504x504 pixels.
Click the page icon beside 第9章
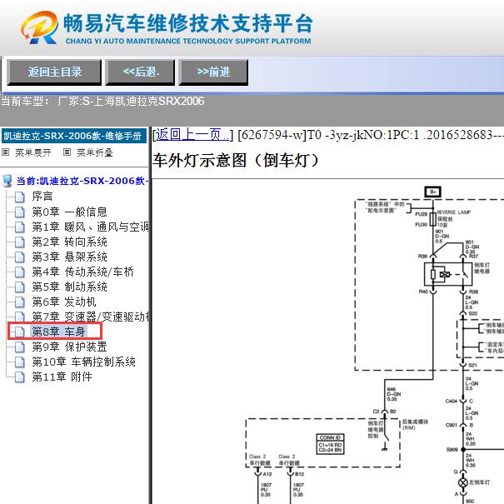[x=20, y=347]
